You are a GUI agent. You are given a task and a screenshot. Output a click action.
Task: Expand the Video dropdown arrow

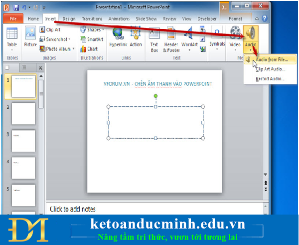pyautogui.click(x=235, y=50)
